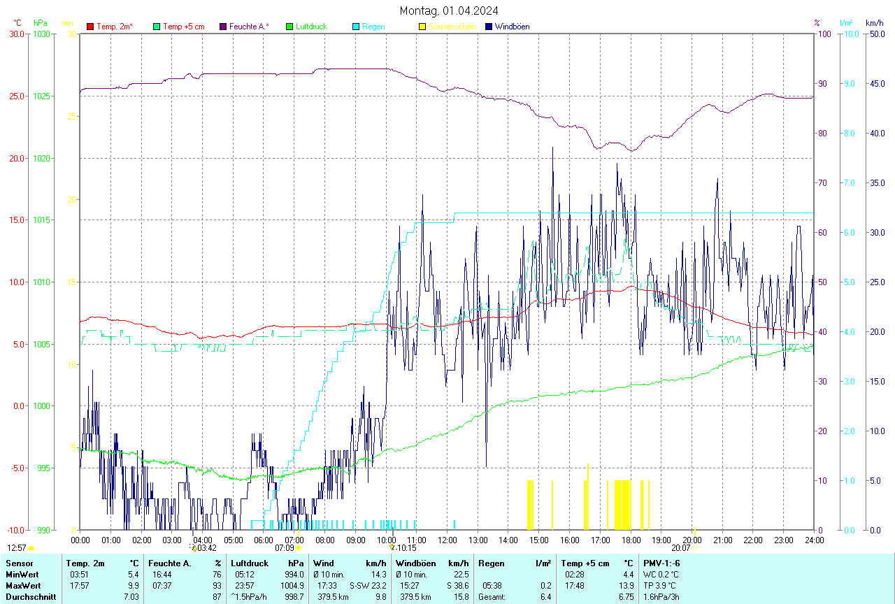Click the 'Durchschnitt' row header
Viewport: 895px width, 604px height.
[x=31, y=597]
